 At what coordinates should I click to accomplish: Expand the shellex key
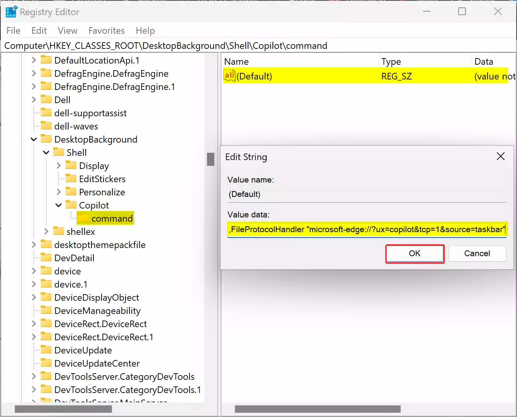pyautogui.click(x=46, y=231)
